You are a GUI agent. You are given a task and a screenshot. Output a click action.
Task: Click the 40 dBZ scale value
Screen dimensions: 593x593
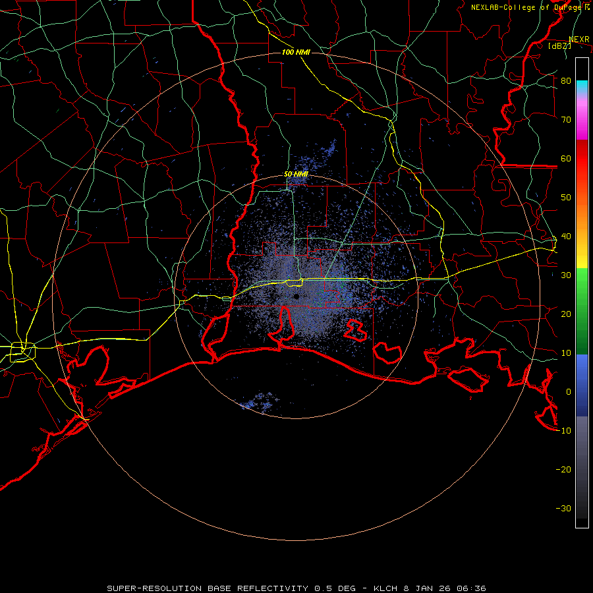(566, 237)
